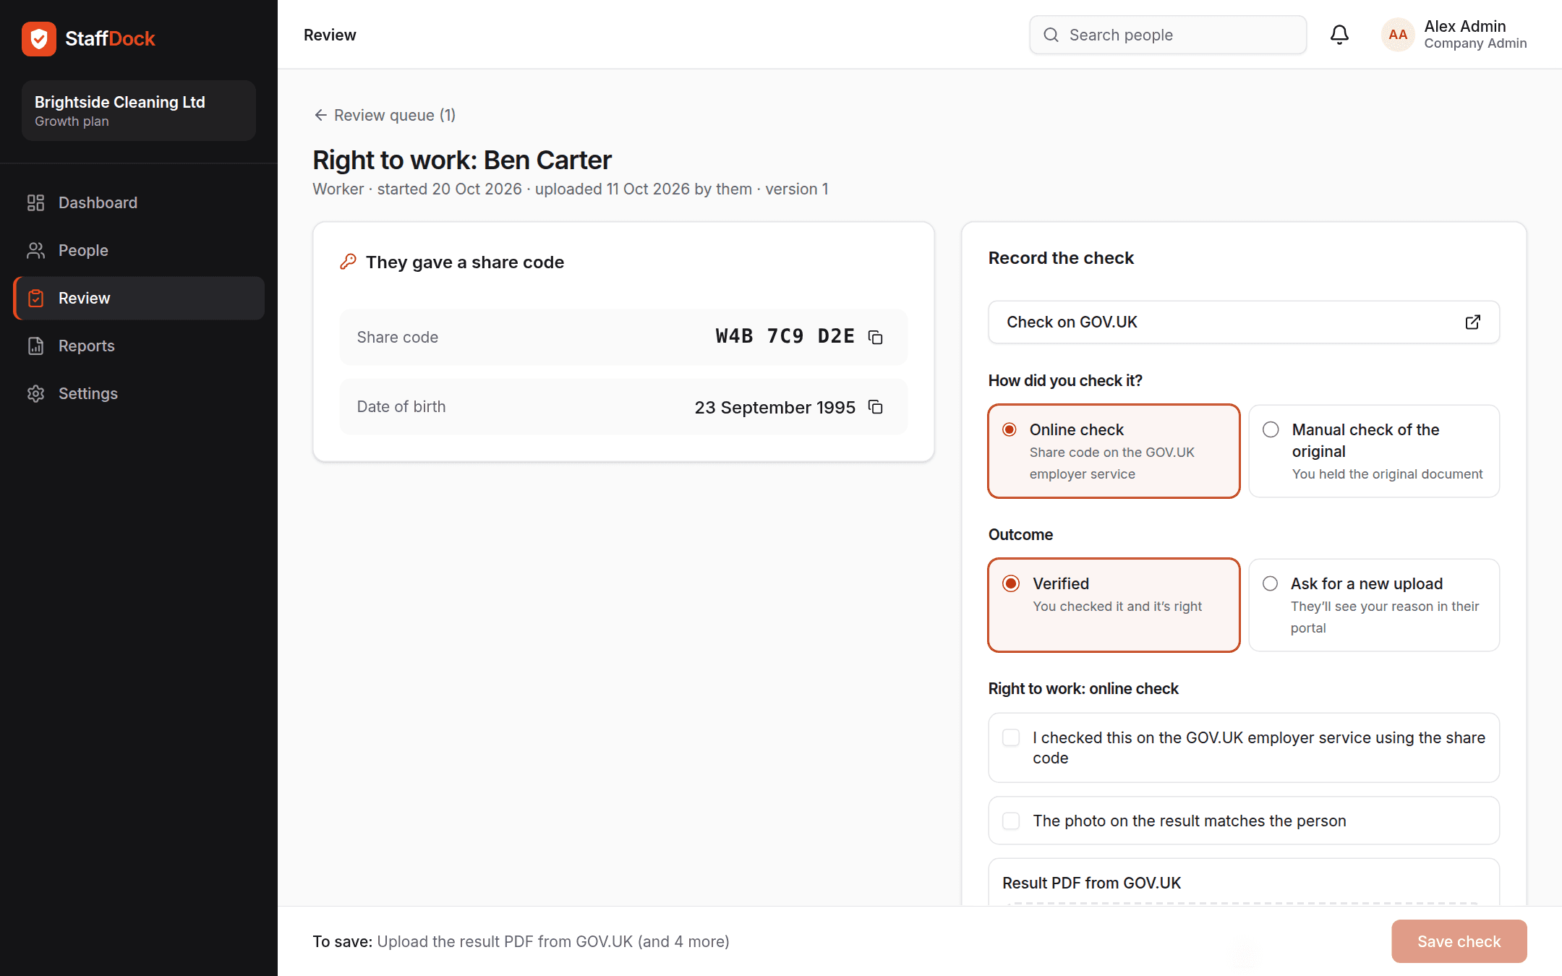Click the Brightside Cleaning Ltd company card

click(x=139, y=111)
